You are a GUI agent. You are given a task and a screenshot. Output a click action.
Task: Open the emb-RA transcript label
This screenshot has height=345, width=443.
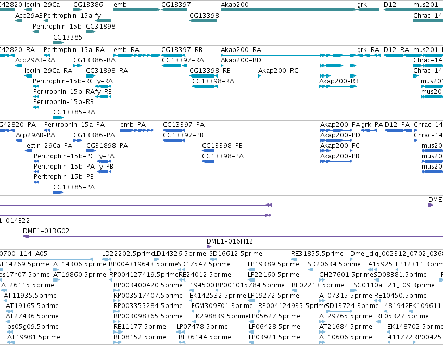point(126,50)
